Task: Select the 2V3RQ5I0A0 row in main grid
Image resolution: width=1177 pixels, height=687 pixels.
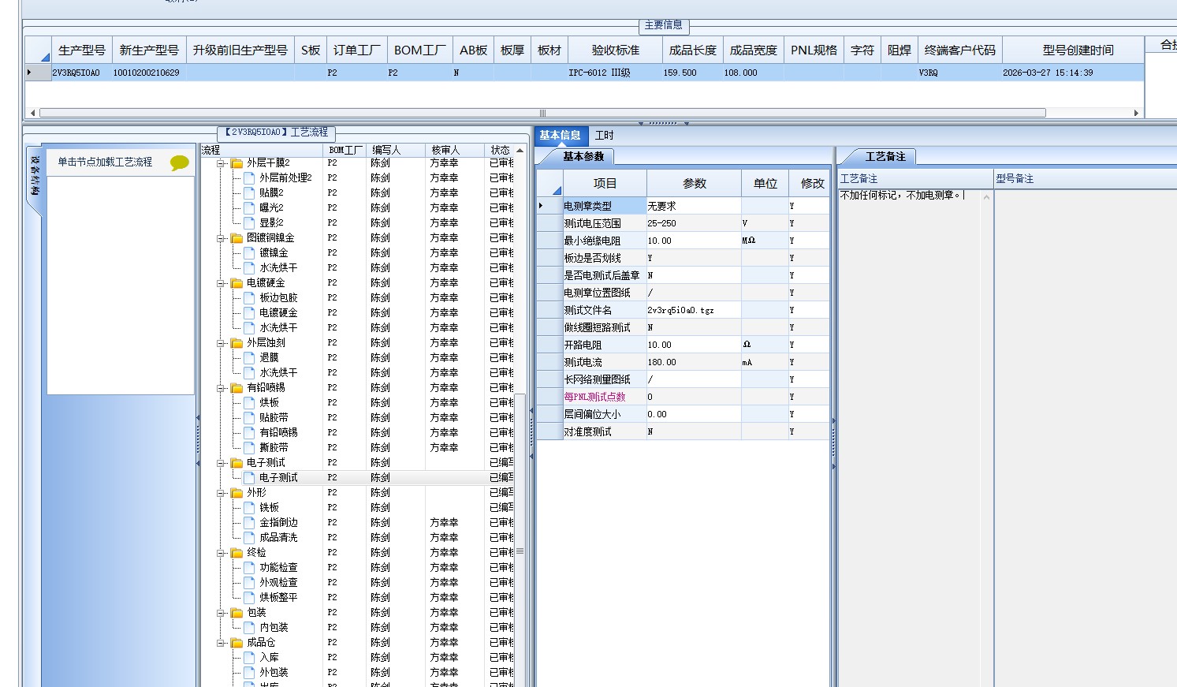Action: (583, 73)
